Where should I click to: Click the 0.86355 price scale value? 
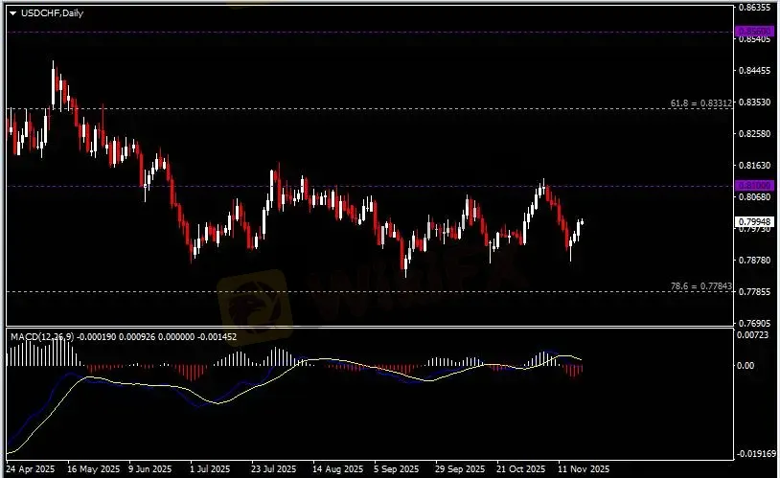point(754,7)
